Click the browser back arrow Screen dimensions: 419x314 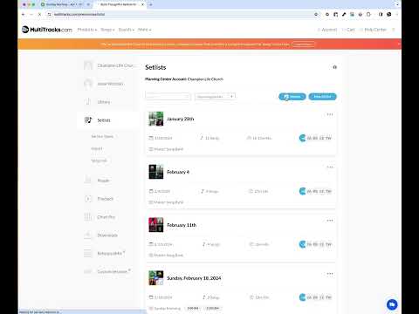click(24, 14)
